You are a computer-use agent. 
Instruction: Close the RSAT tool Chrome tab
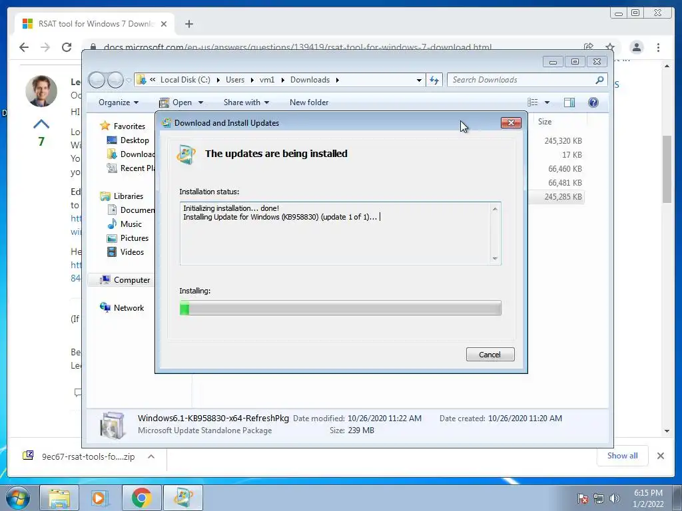164,24
